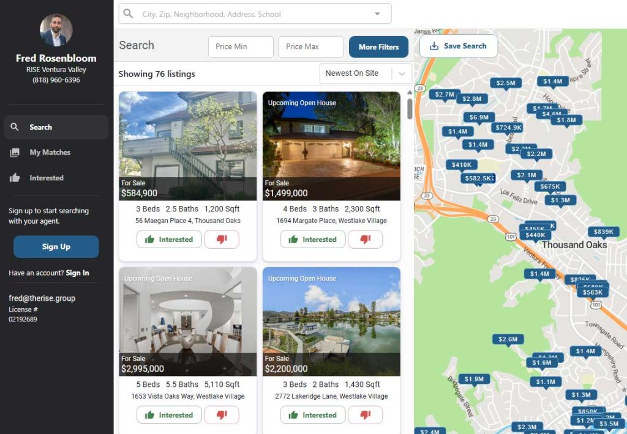This screenshot has width=627, height=434.
Task: Toggle Interested on 2772 Lakeridge Lane
Action: coord(312,414)
